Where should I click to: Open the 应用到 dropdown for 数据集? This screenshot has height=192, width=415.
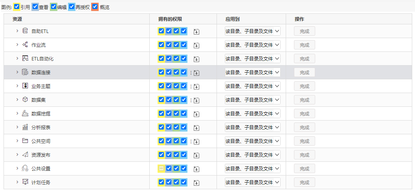tap(252, 100)
